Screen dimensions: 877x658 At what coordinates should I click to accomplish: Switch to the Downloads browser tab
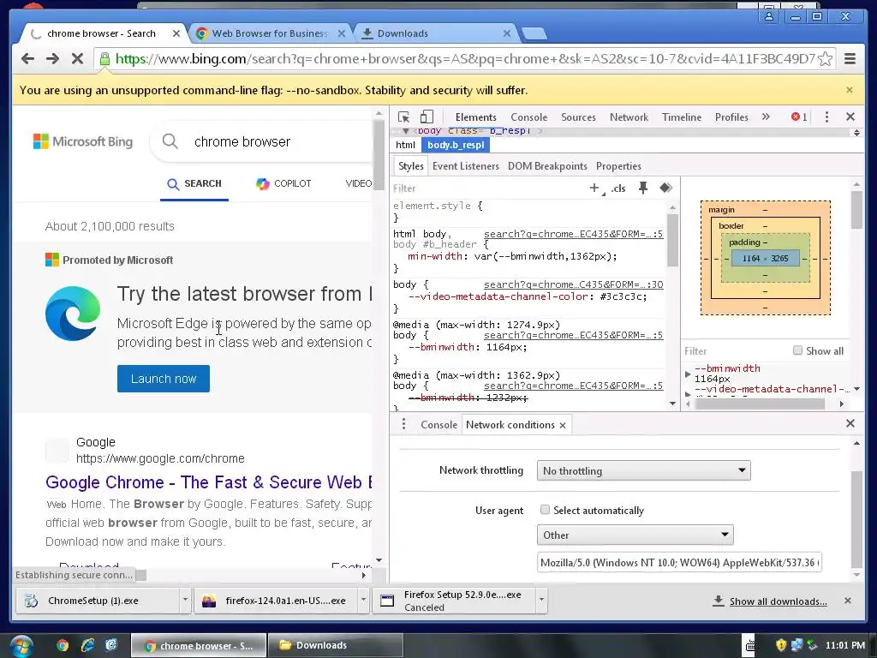tap(436, 33)
